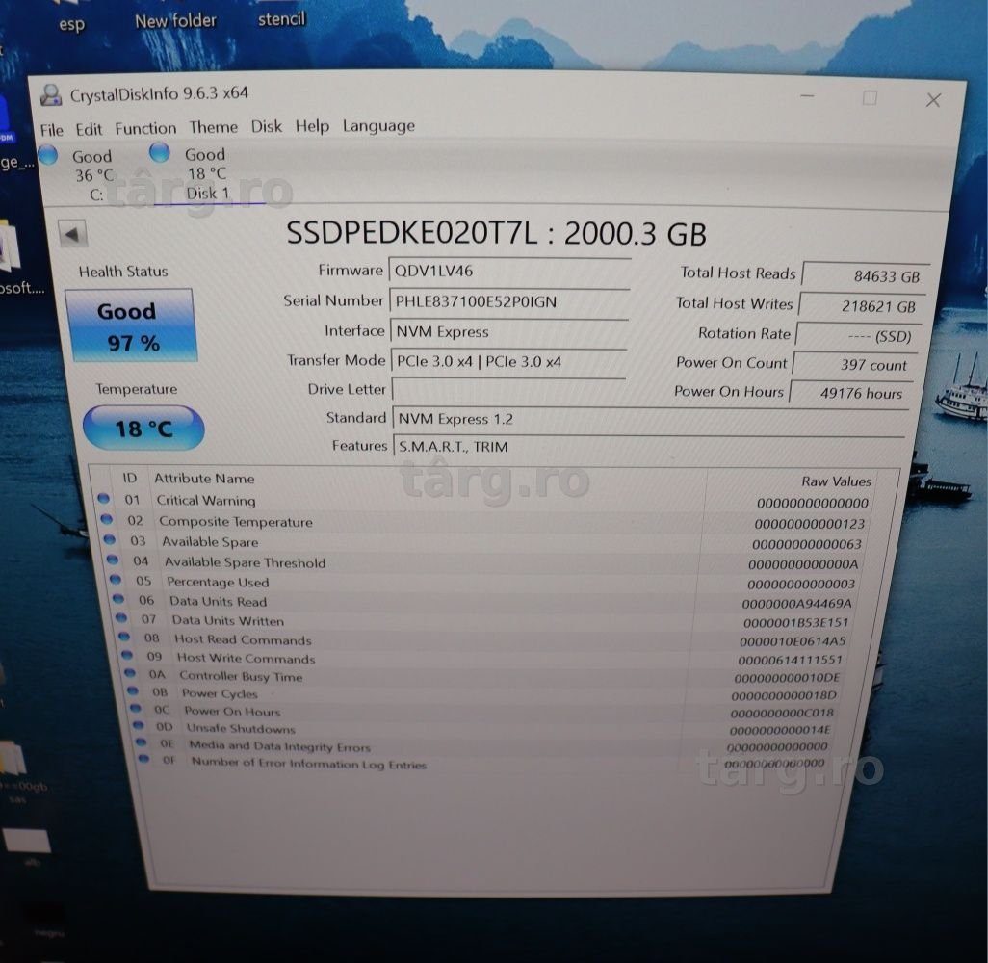This screenshot has height=963, width=988.
Task: Click the previous disk arrow button
Action: (x=72, y=234)
